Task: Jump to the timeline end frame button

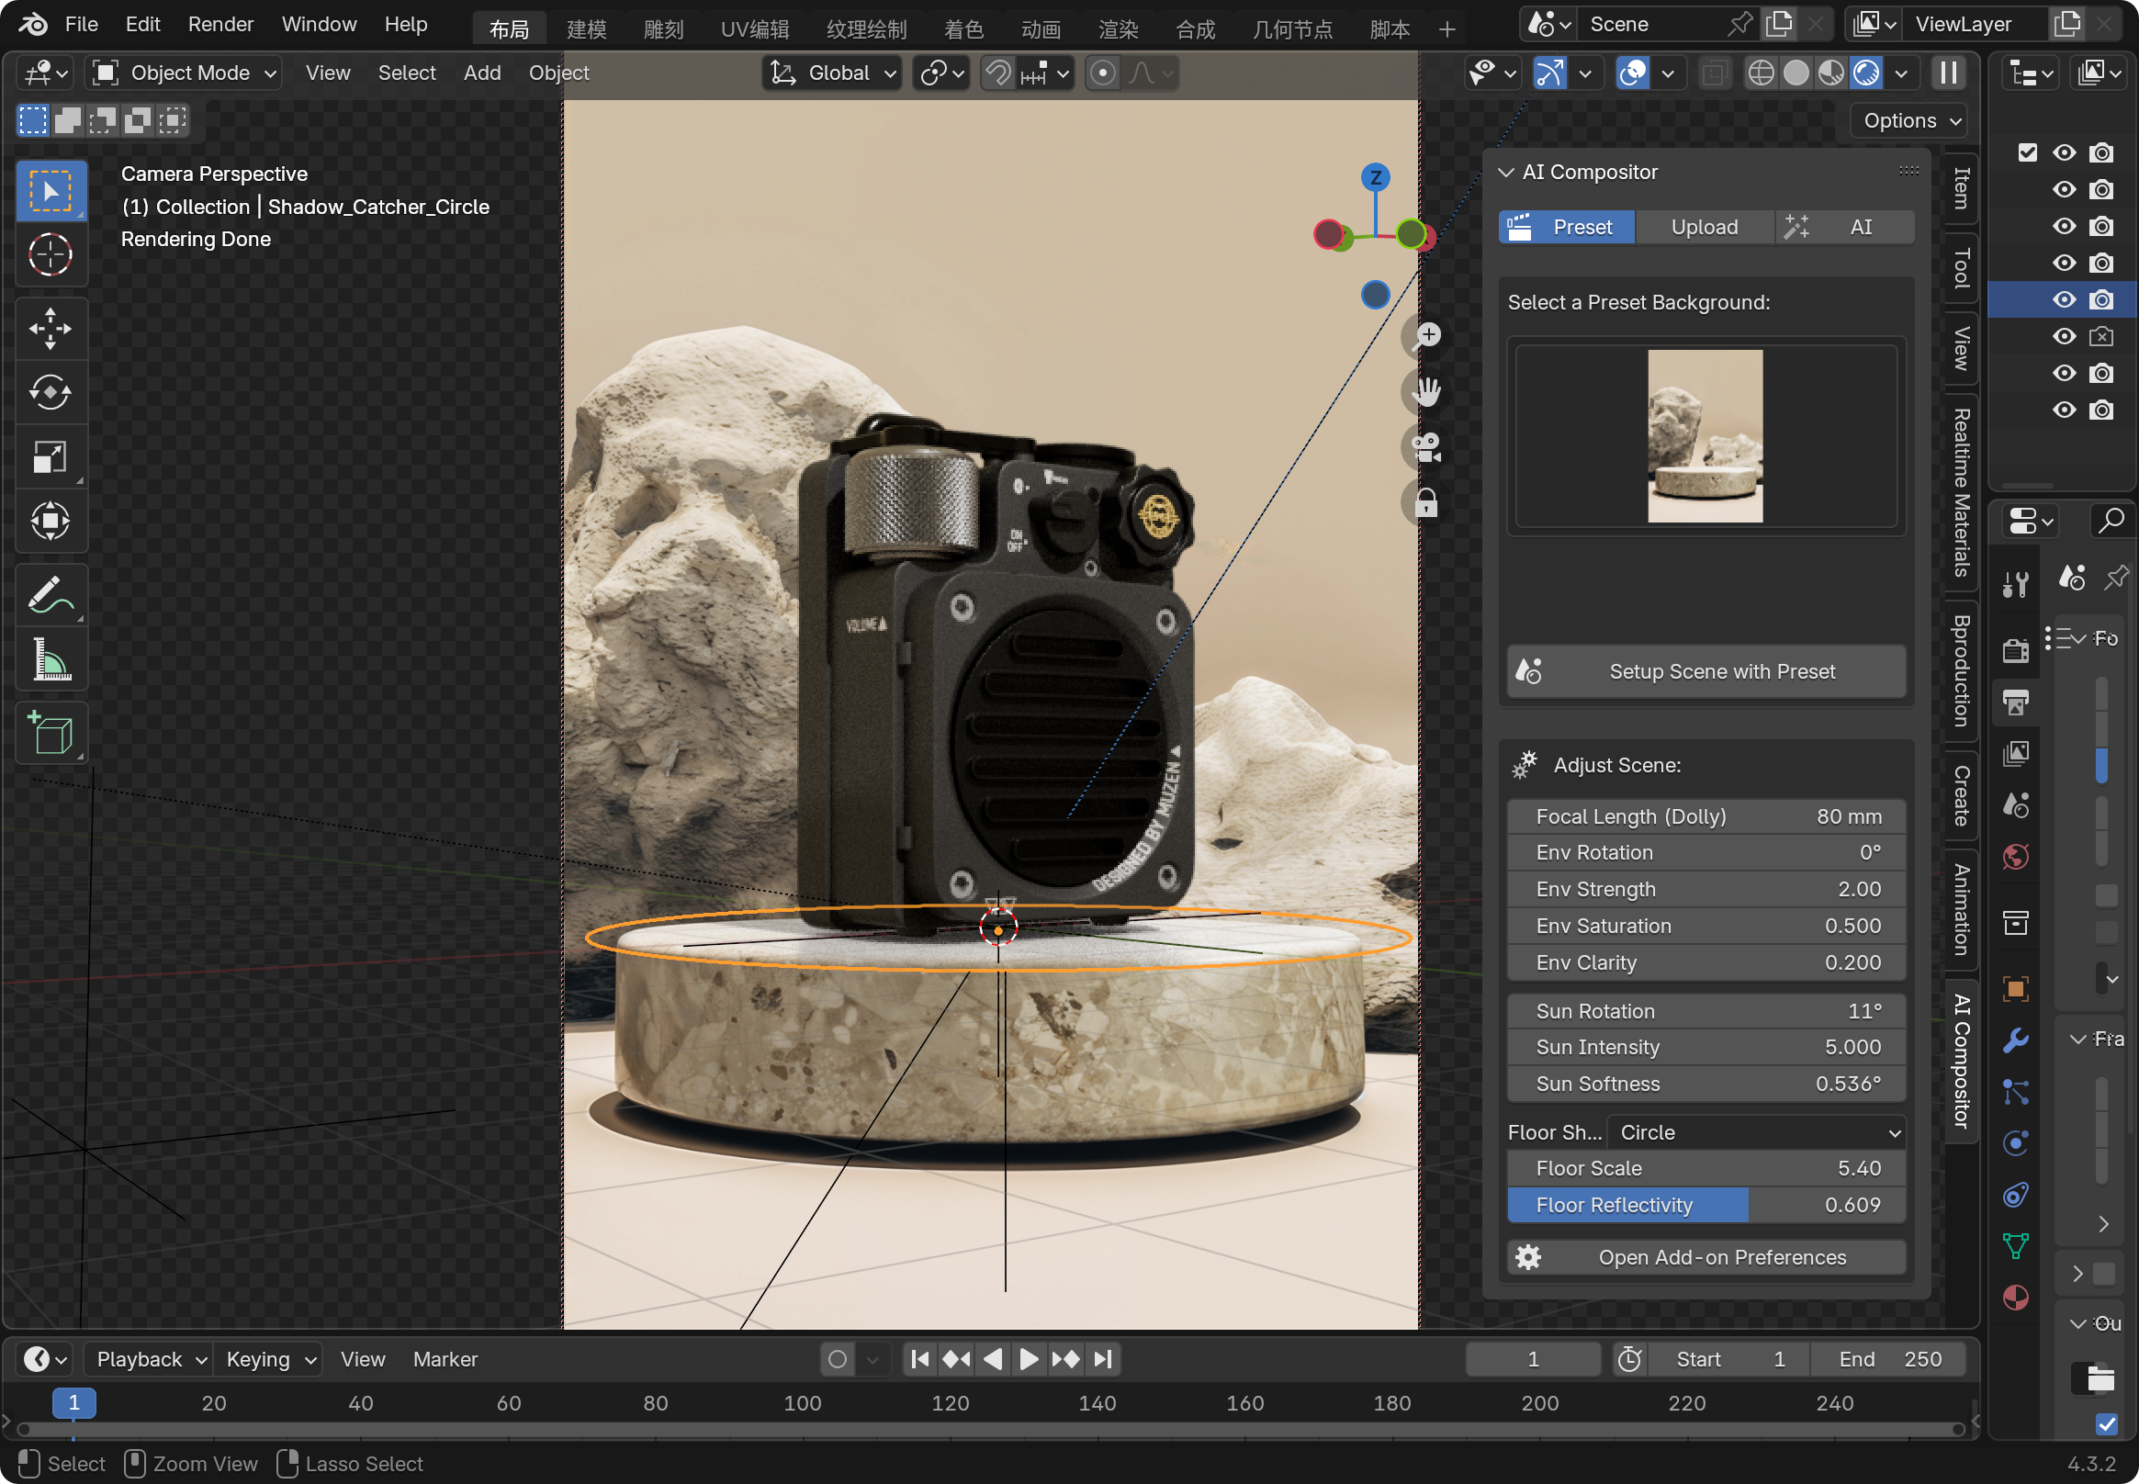Action: 1102,1359
